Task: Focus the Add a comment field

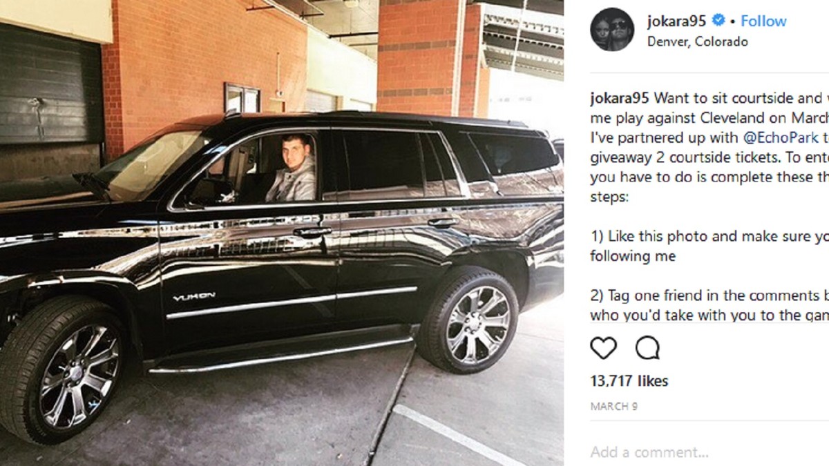Action: pos(709,452)
